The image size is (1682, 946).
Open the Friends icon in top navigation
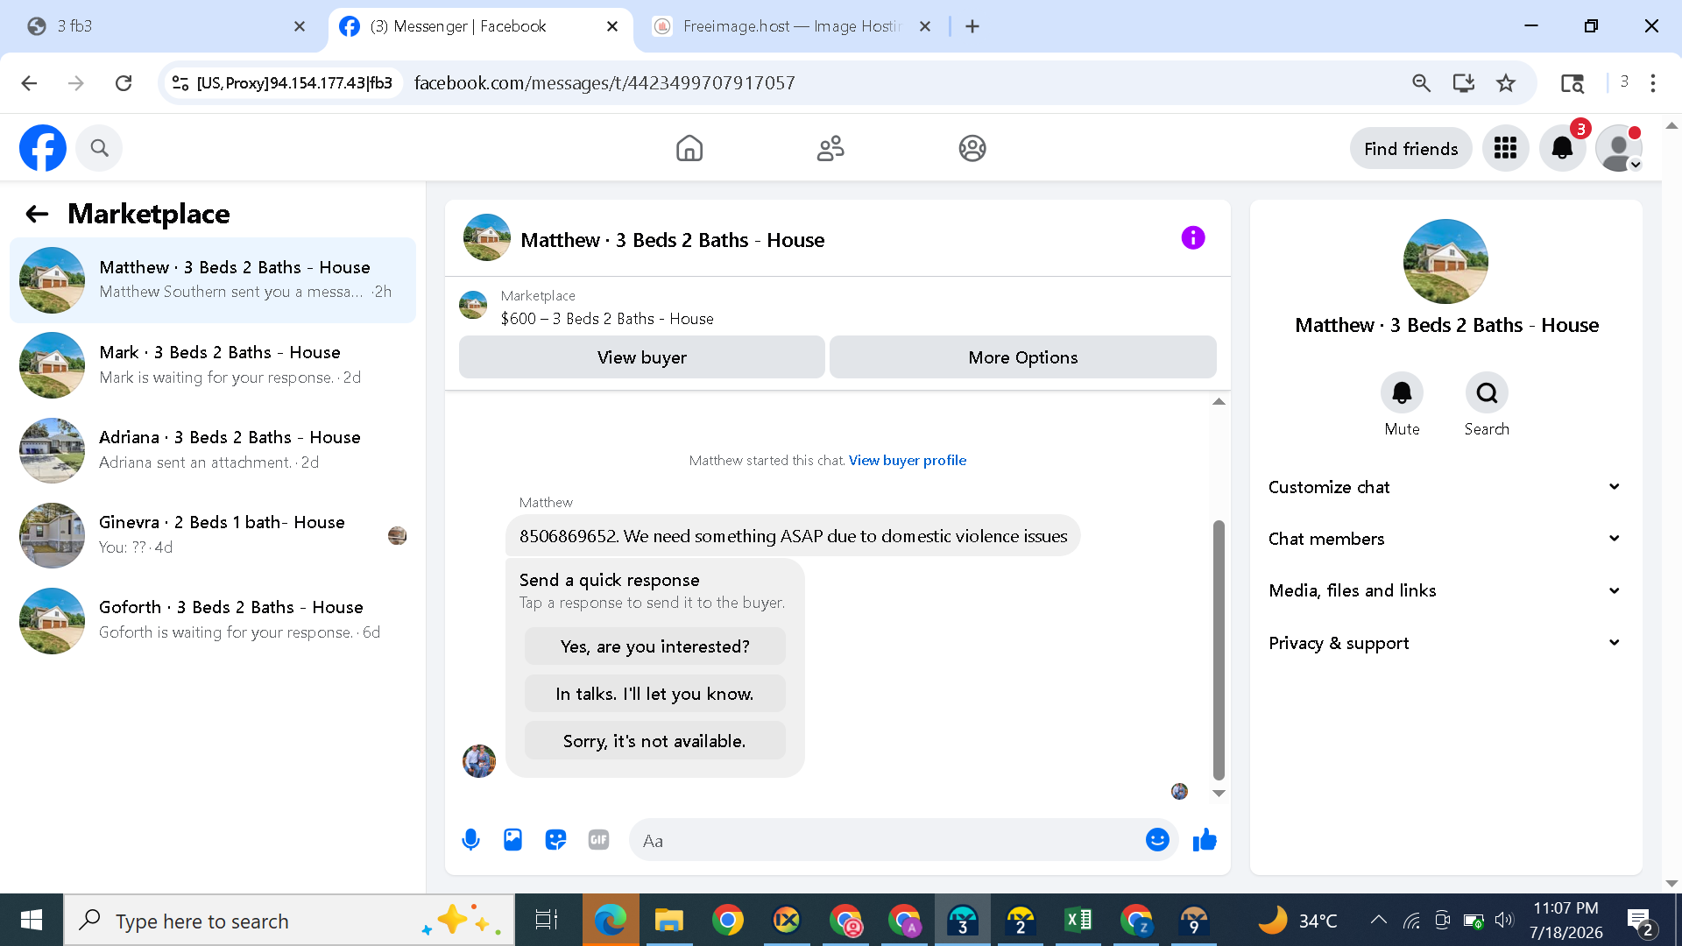point(830,148)
